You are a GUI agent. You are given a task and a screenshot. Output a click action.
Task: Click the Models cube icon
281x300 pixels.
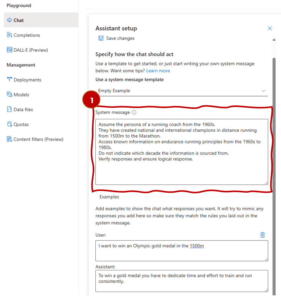[10, 95]
